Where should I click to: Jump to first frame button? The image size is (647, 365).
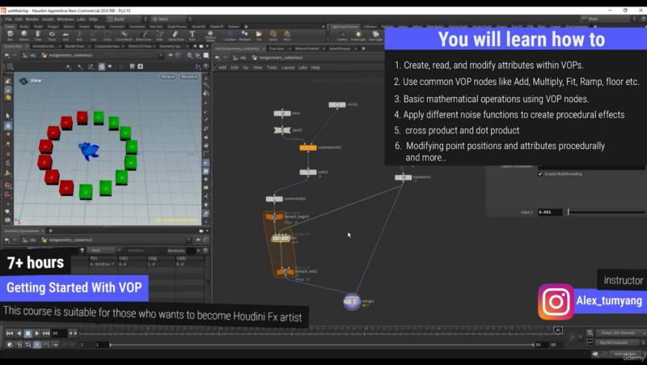point(10,333)
